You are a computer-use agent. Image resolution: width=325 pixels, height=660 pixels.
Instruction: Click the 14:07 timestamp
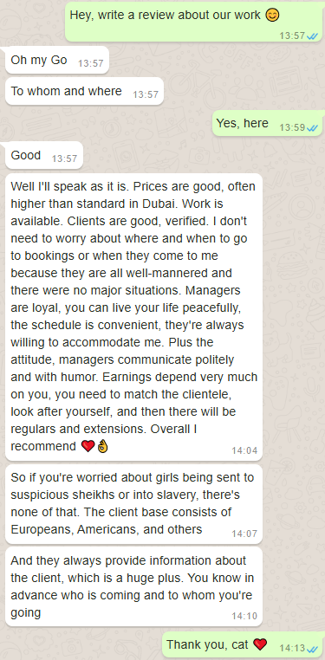244,534
